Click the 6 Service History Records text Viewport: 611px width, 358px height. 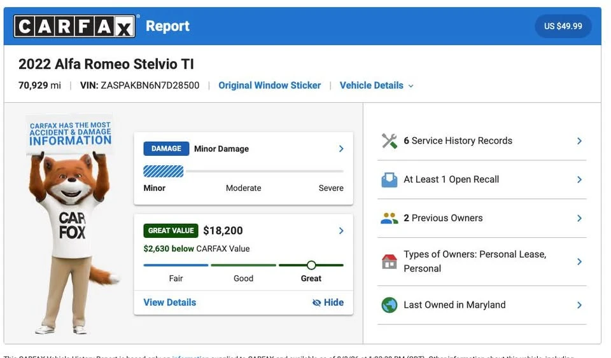point(458,141)
